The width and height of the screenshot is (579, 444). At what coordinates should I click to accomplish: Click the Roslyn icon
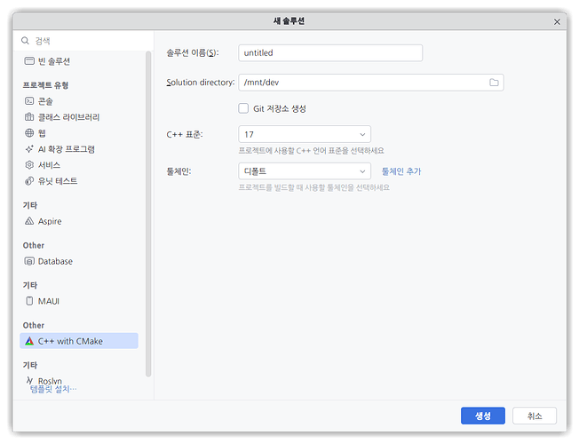pyautogui.click(x=29, y=380)
